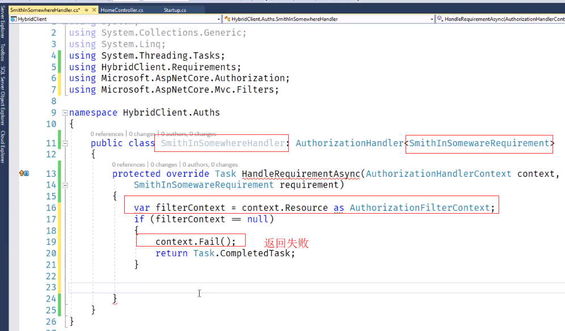Click 'HybridClient.Requirements' on line 5

(x=168, y=67)
